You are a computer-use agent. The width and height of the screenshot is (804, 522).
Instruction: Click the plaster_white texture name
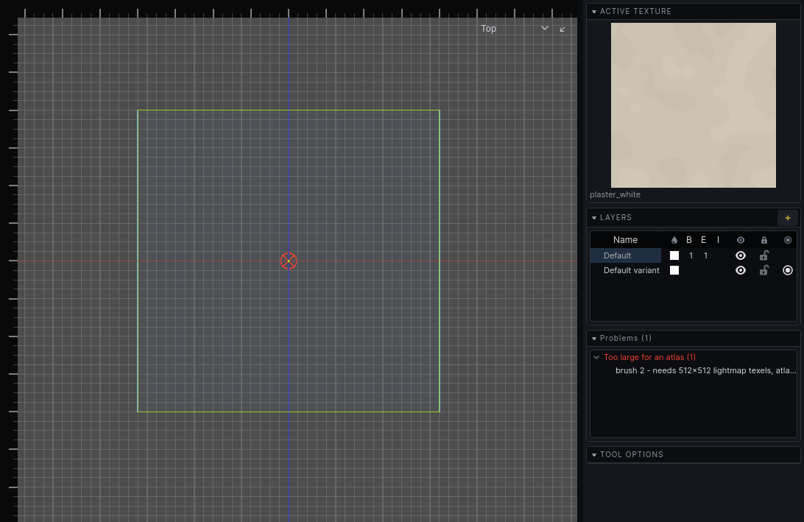pos(615,195)
